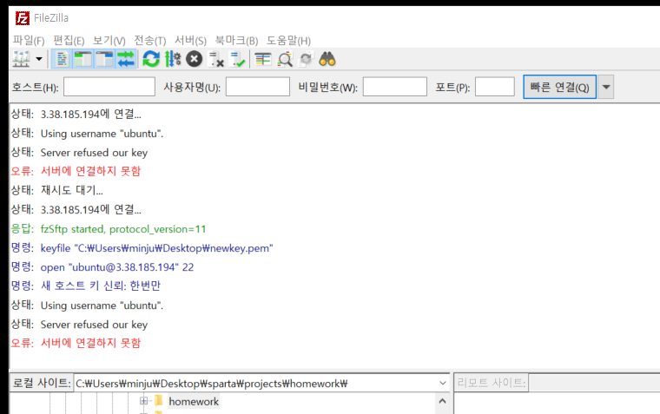660x414 pixels.
Task: Toggle remote directory tree display
Action: pyautogui.click(x=104, y=59)
